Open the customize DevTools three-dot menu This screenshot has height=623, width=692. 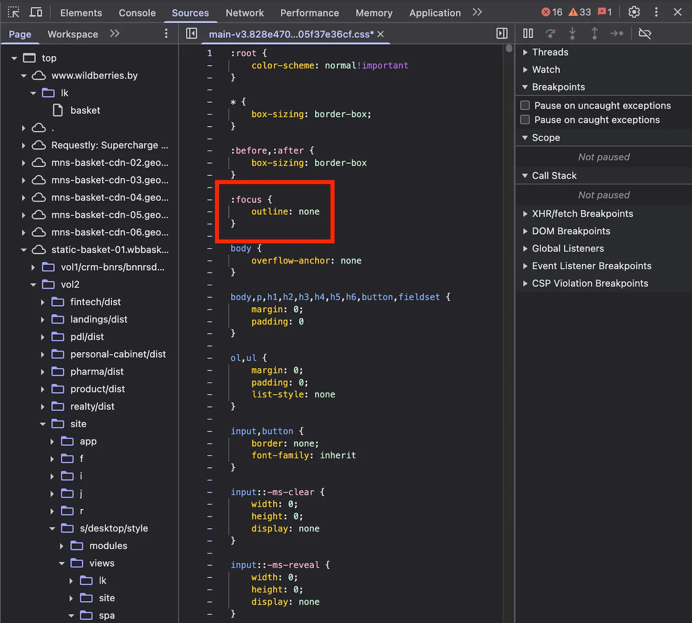tap(656, 12)
